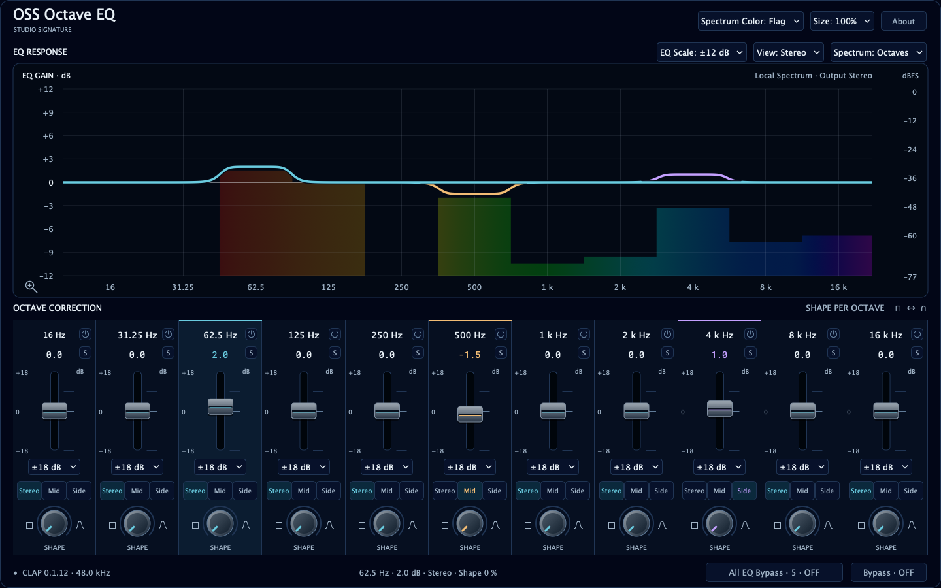
Task: Choose the Side tab on the 16 k Hz band
Action: click(911, 491)
